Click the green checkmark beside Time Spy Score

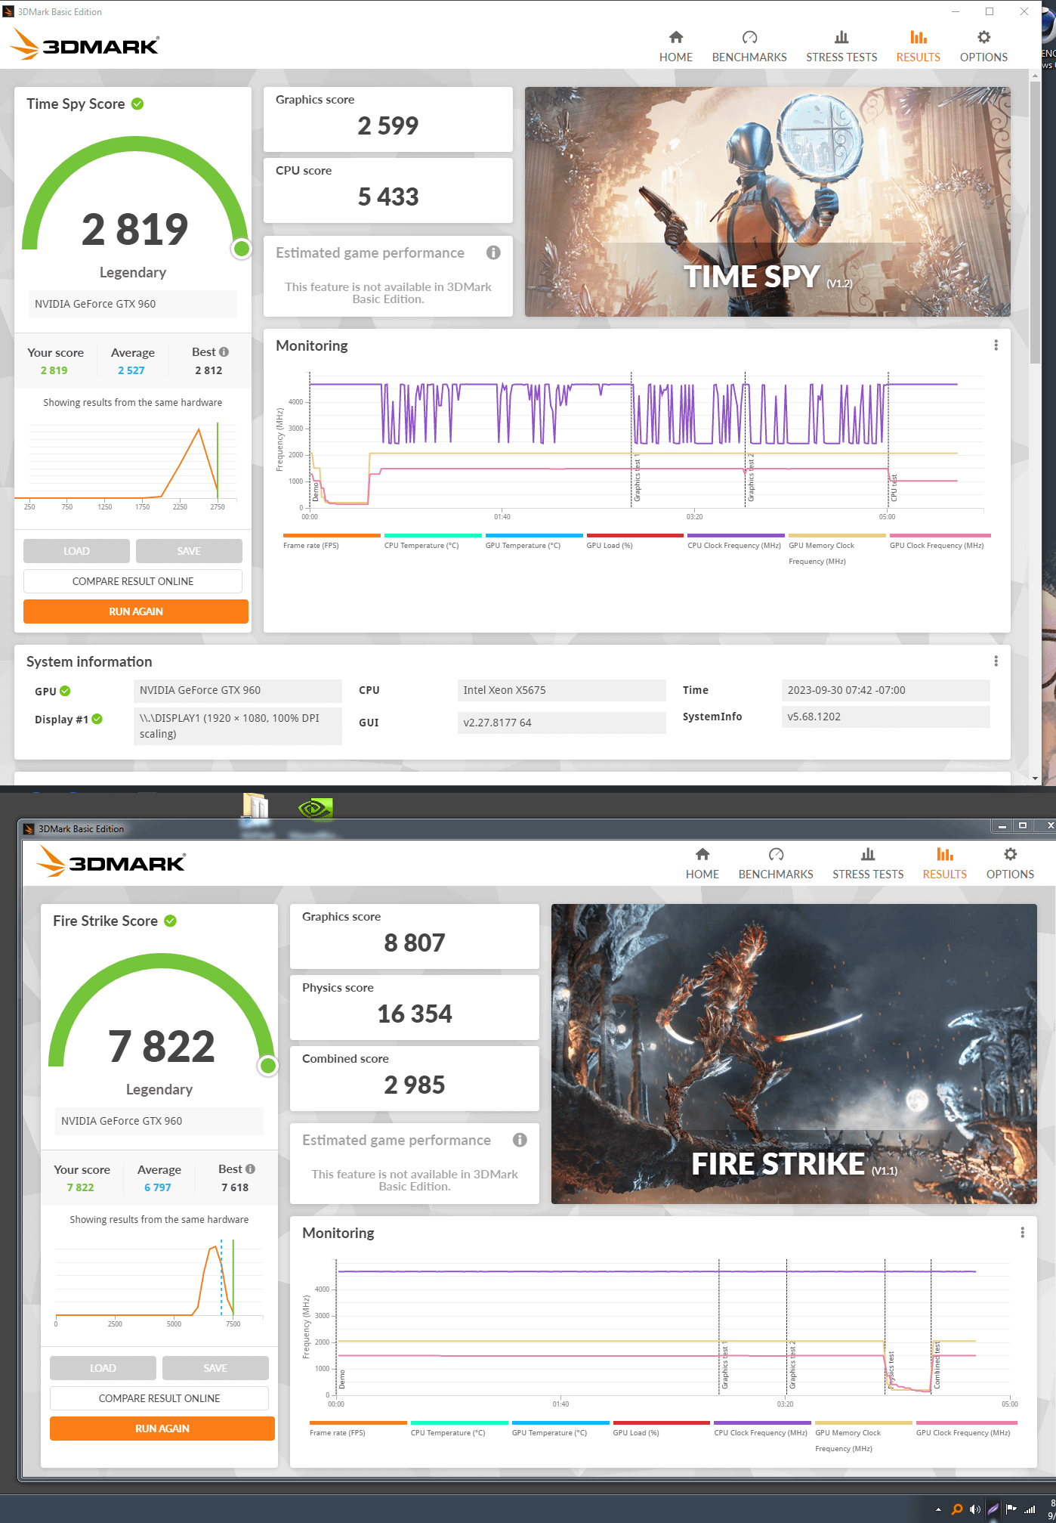coord(137,104)
